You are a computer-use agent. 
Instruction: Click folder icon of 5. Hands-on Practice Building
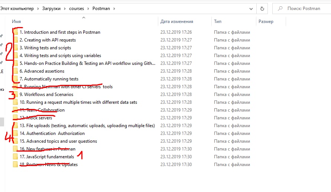point(15,63)
